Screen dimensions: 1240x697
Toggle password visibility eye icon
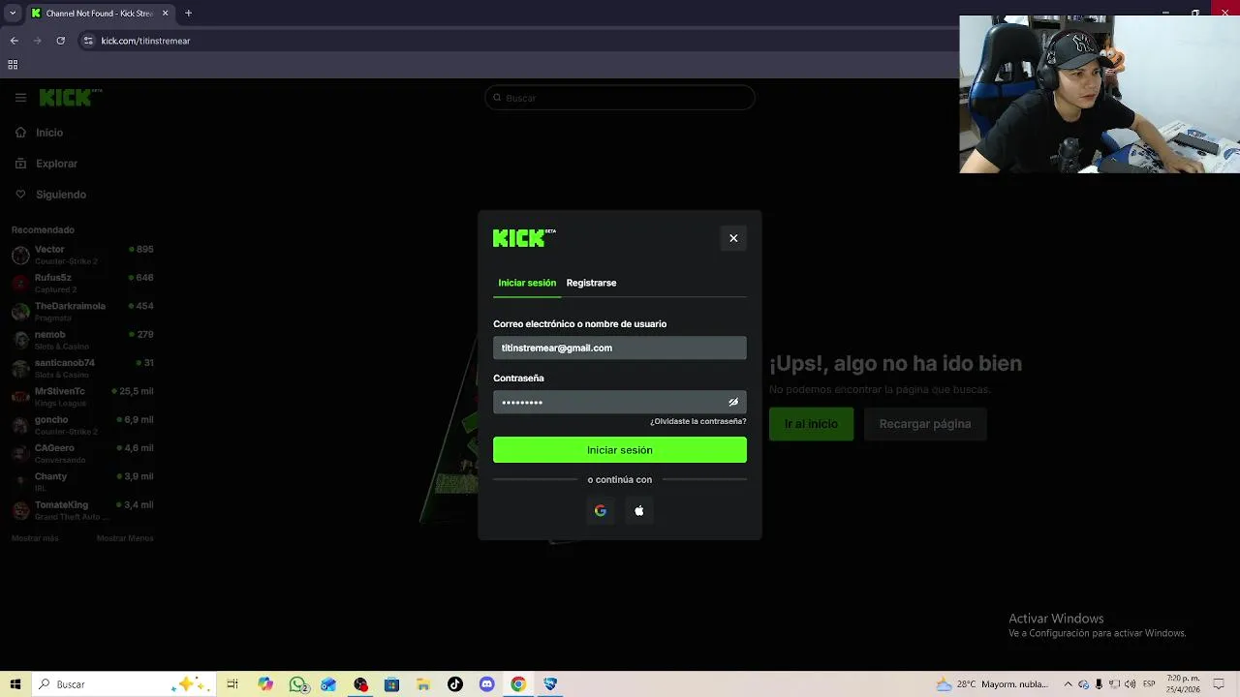click(x=733, y=402)
